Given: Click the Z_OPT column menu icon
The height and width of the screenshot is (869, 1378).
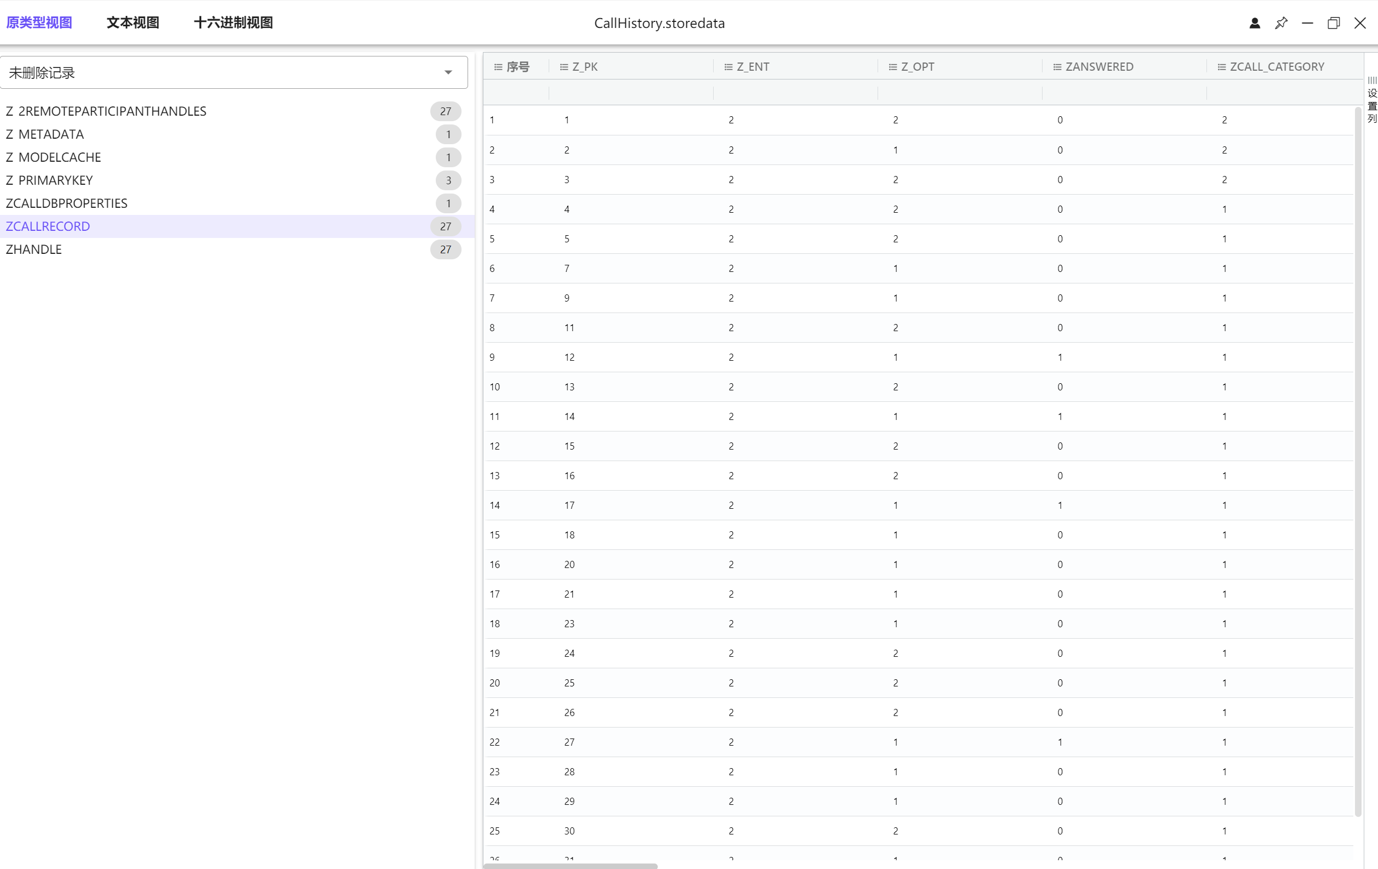Looking at the screenshot, I should (892, 67).
